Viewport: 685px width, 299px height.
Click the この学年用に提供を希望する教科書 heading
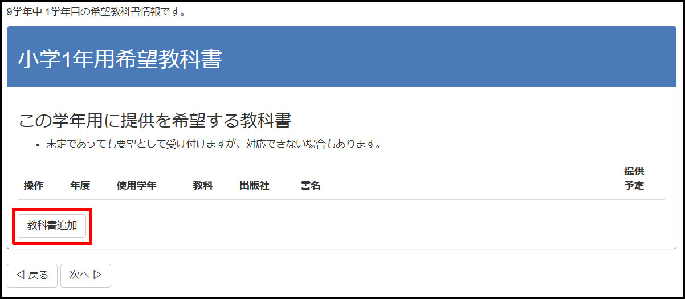(155, 121)
